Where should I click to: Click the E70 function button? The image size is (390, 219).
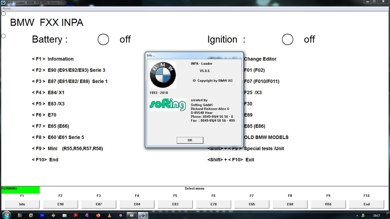(x=214, y=204)
